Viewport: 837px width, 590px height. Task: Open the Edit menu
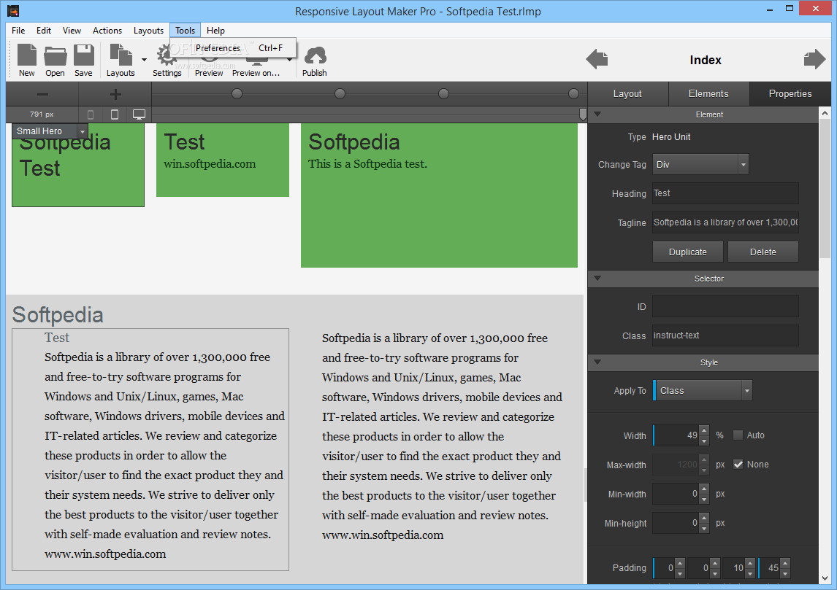pos(44,31)
